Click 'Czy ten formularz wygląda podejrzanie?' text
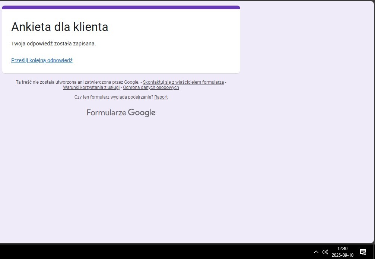Screen dimensions: 375x259 [x=114, y=97]
